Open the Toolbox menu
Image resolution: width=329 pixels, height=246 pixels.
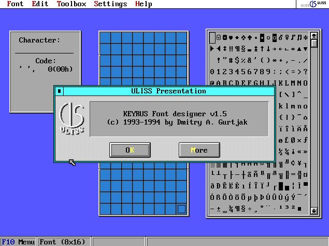point(71,4)
